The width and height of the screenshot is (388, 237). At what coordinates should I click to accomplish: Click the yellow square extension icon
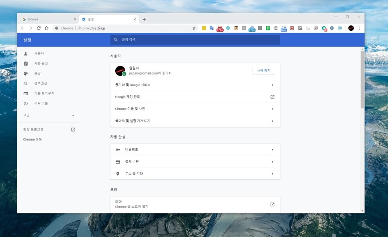[x=204, y=28]
